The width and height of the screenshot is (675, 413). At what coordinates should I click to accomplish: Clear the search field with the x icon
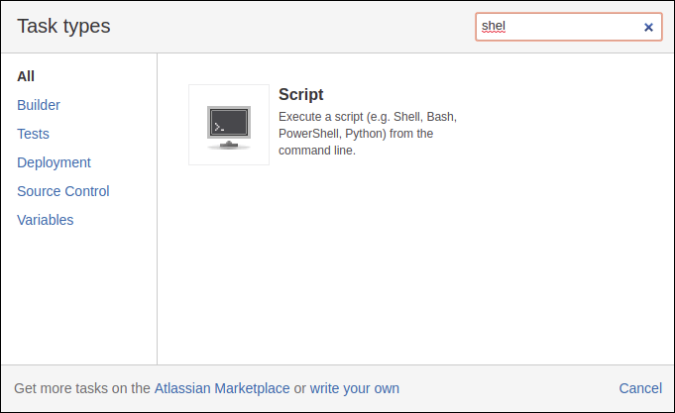648,28
